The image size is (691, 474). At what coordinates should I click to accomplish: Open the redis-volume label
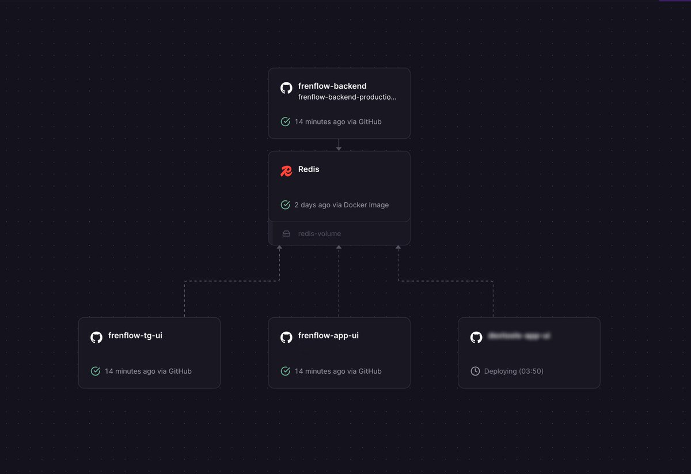click(x=320, y=234)
